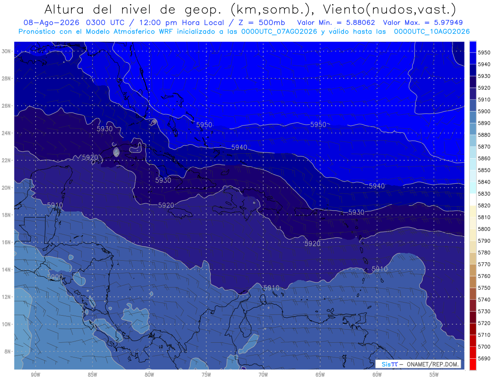
Task: Click the '5870' color bar value
Action: [485, 146]
